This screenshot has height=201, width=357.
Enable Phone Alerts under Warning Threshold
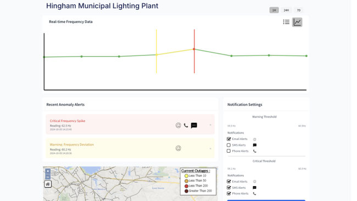click(228, 151)
